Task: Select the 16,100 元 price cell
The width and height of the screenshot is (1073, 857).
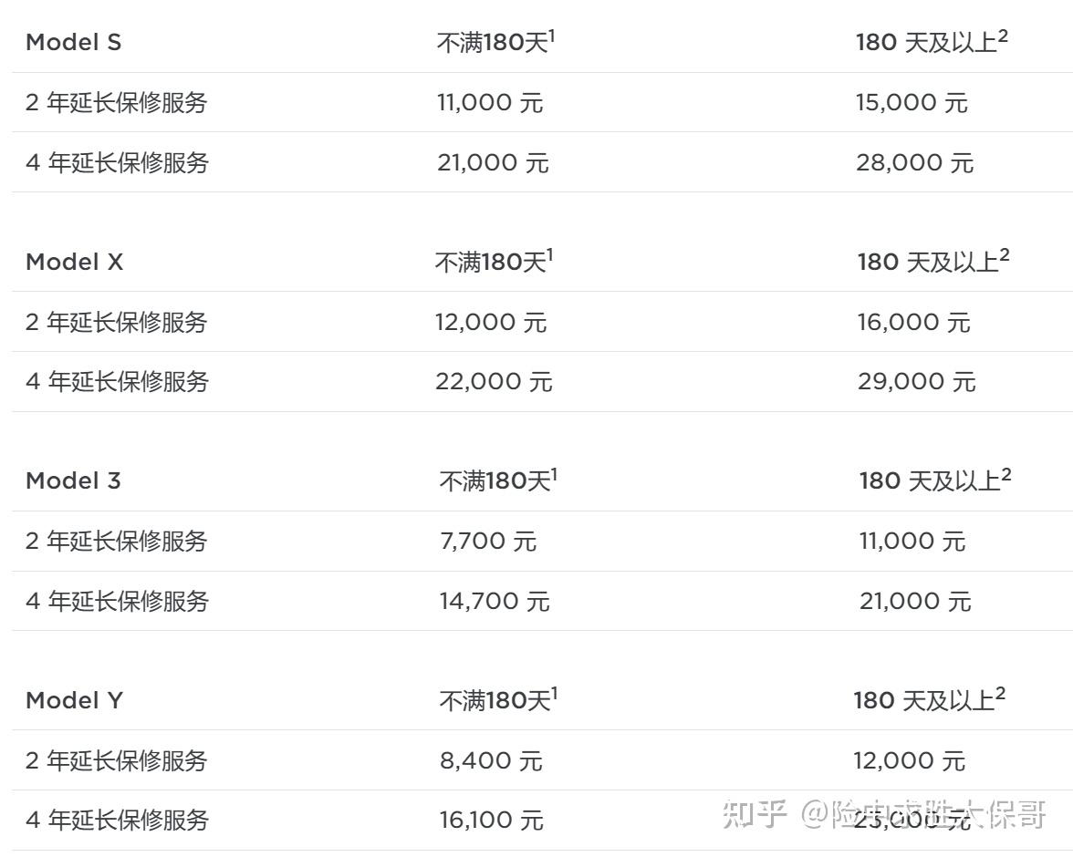Action: click(x=491, y=821)
